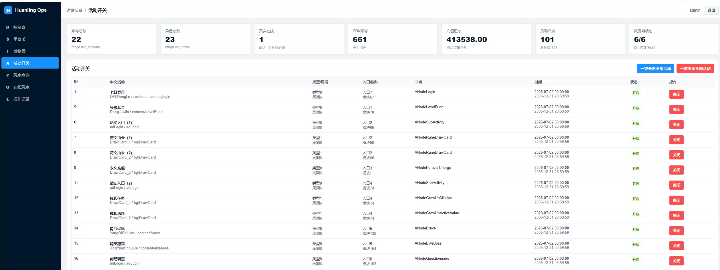Open the 发物品 sidebar item
The image size is (720, 270).
point(30,51)
